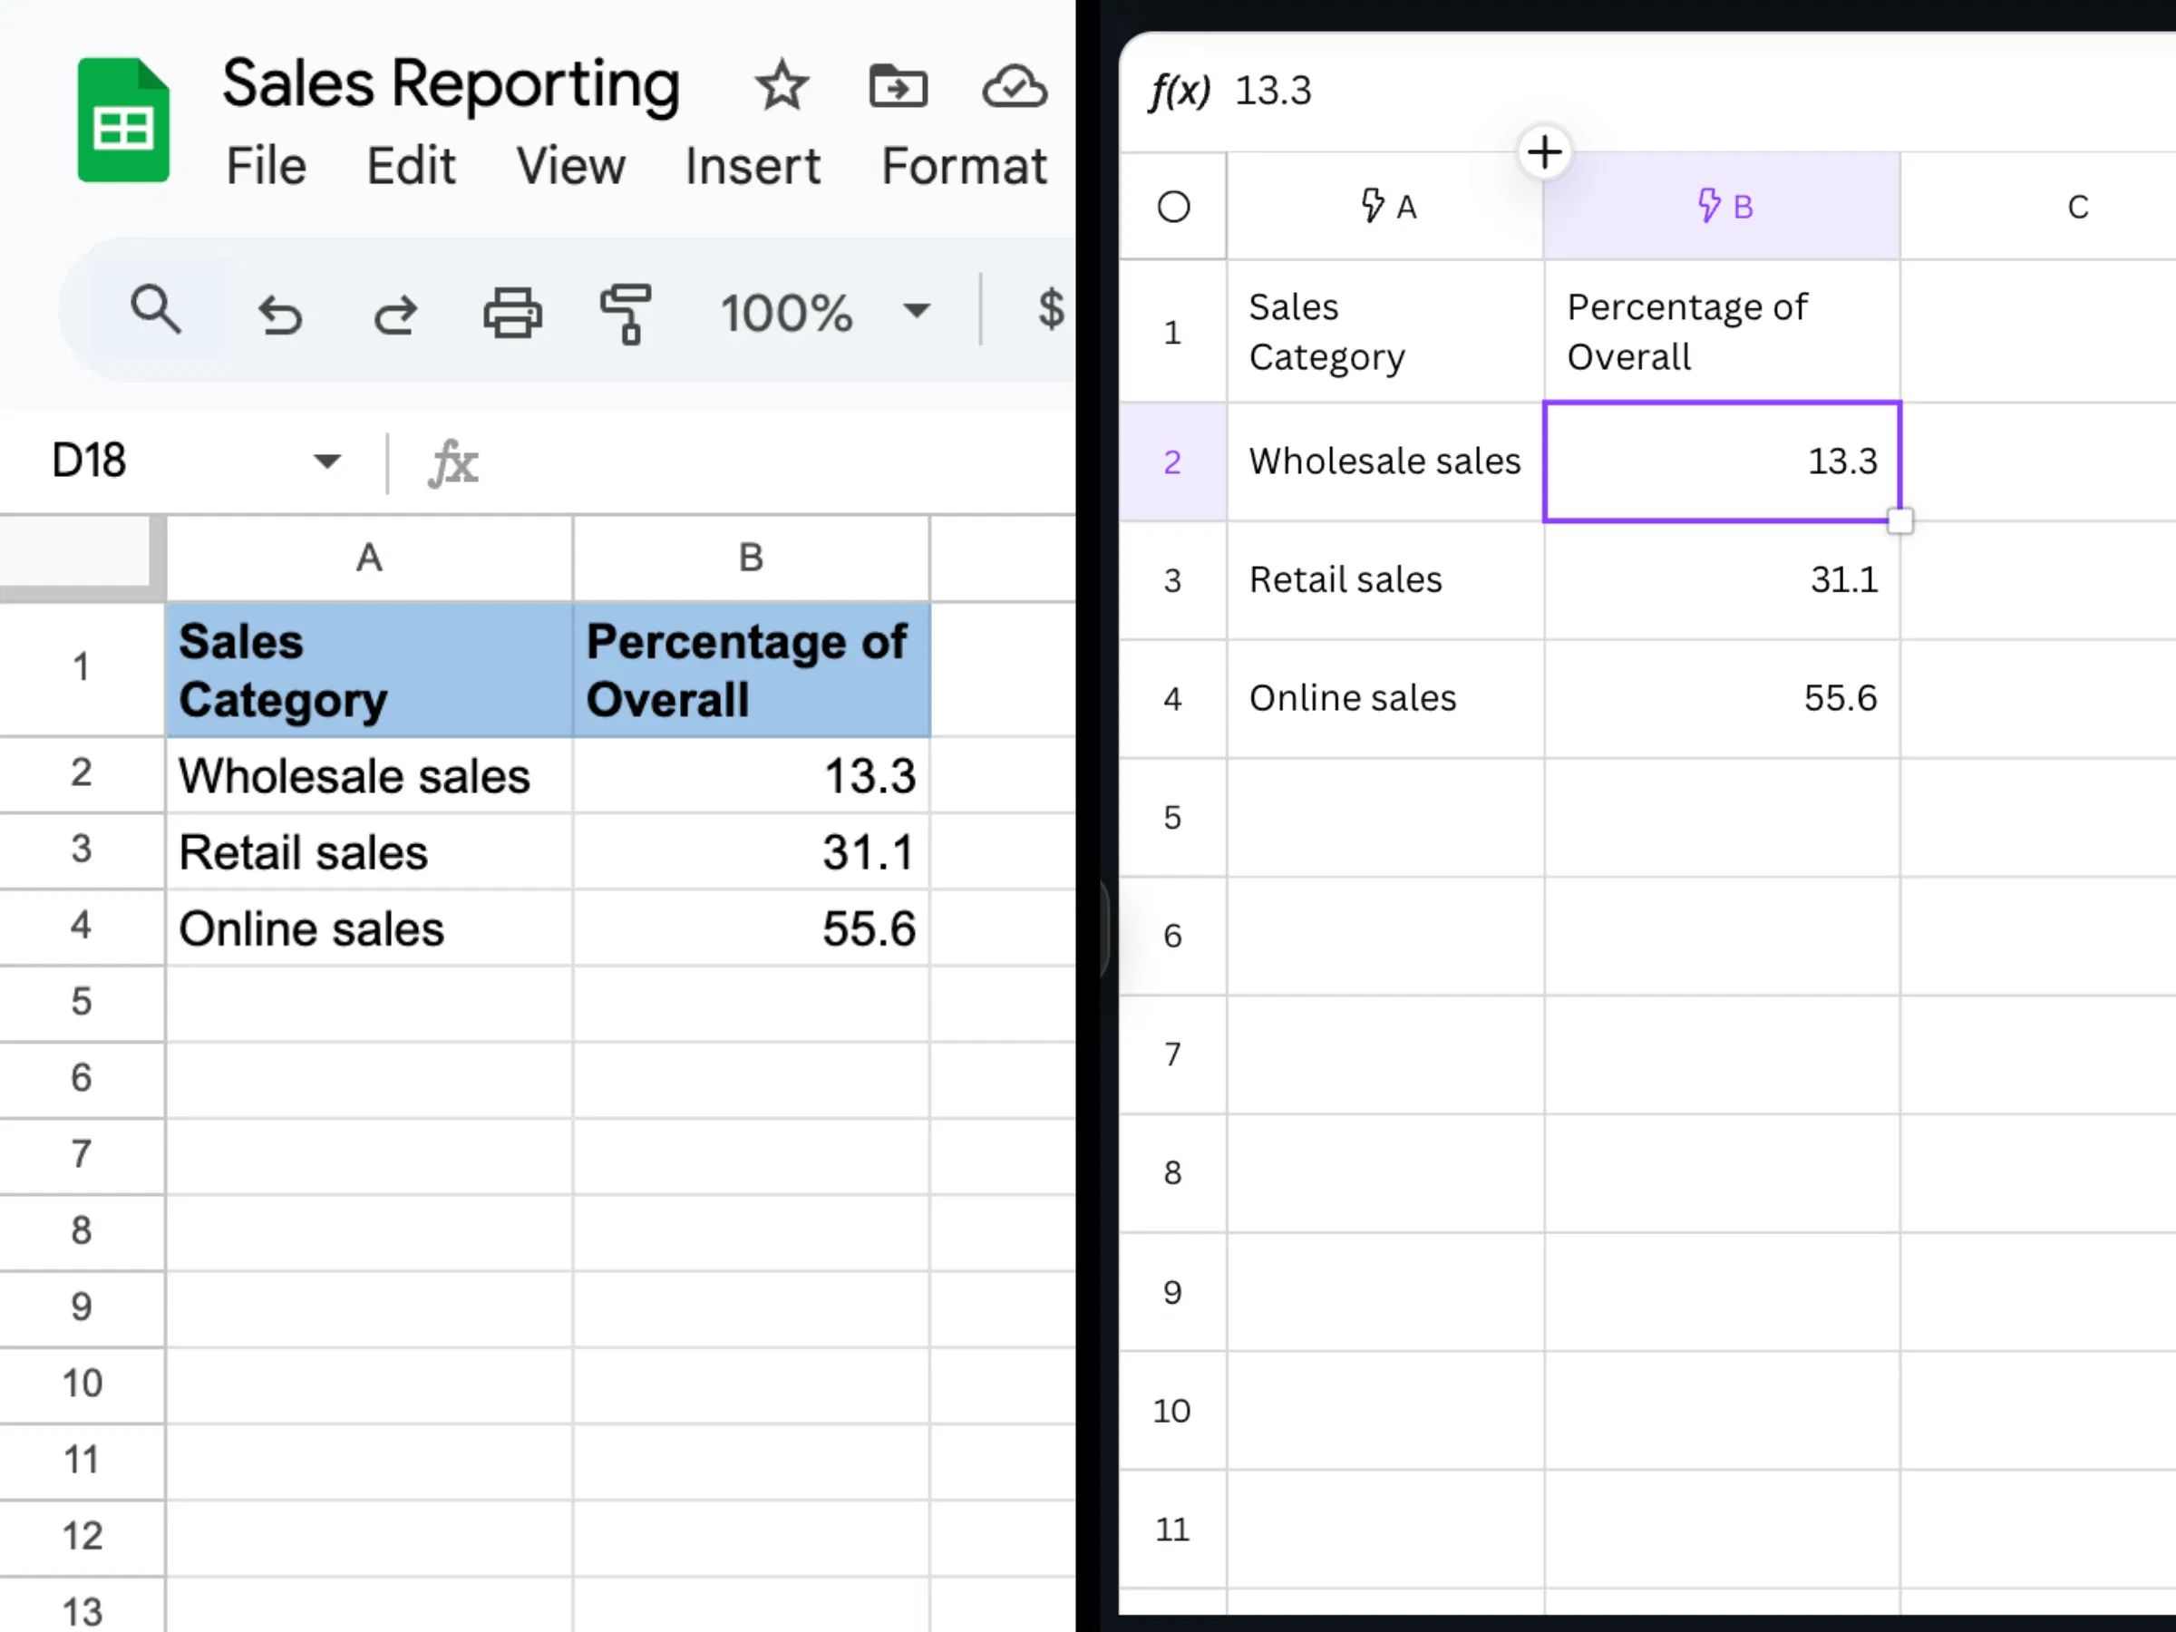Viewport: 2176px width, 1632px height.
Task: Click bold 'Sales Category' header cell in Sheets
Action: [x=369, y=670]
